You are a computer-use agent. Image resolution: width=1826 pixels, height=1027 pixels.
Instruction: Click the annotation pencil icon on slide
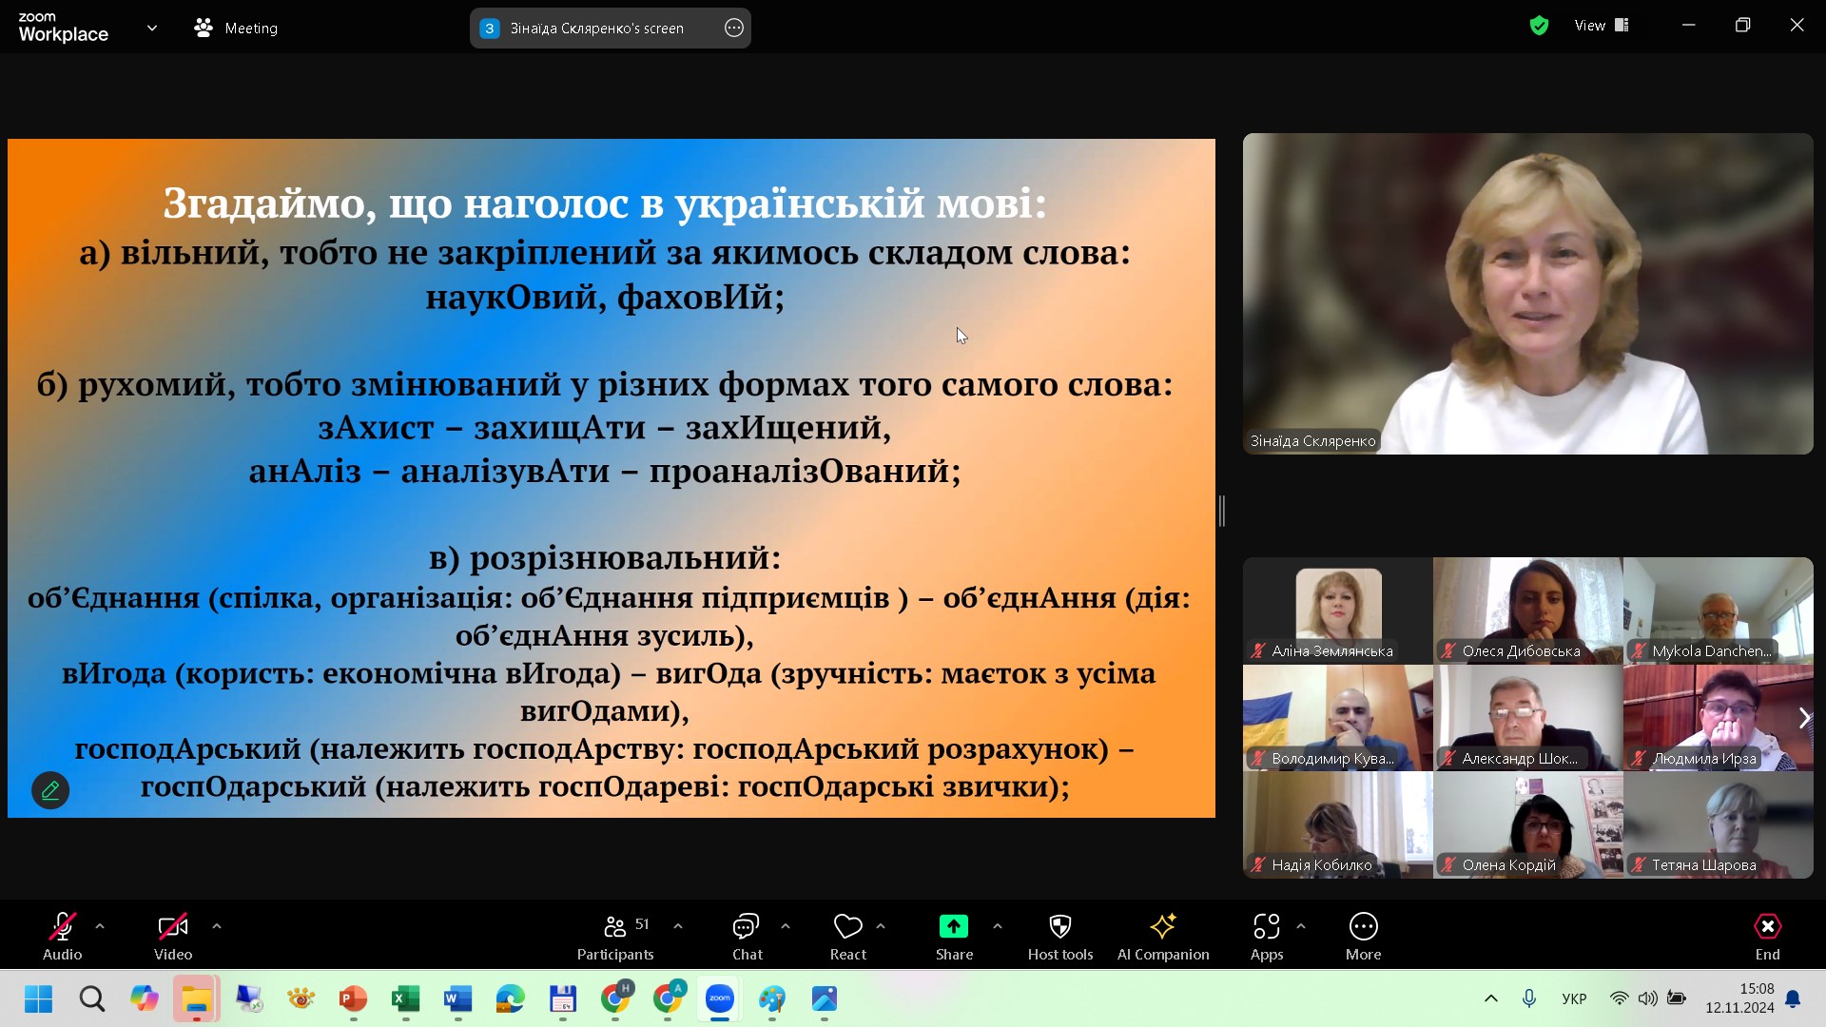point(50,790)
